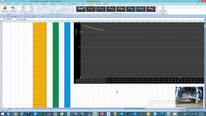The image size is (206, 116).
Task: Click the orange filled column U cells
Action: [40, 65]
